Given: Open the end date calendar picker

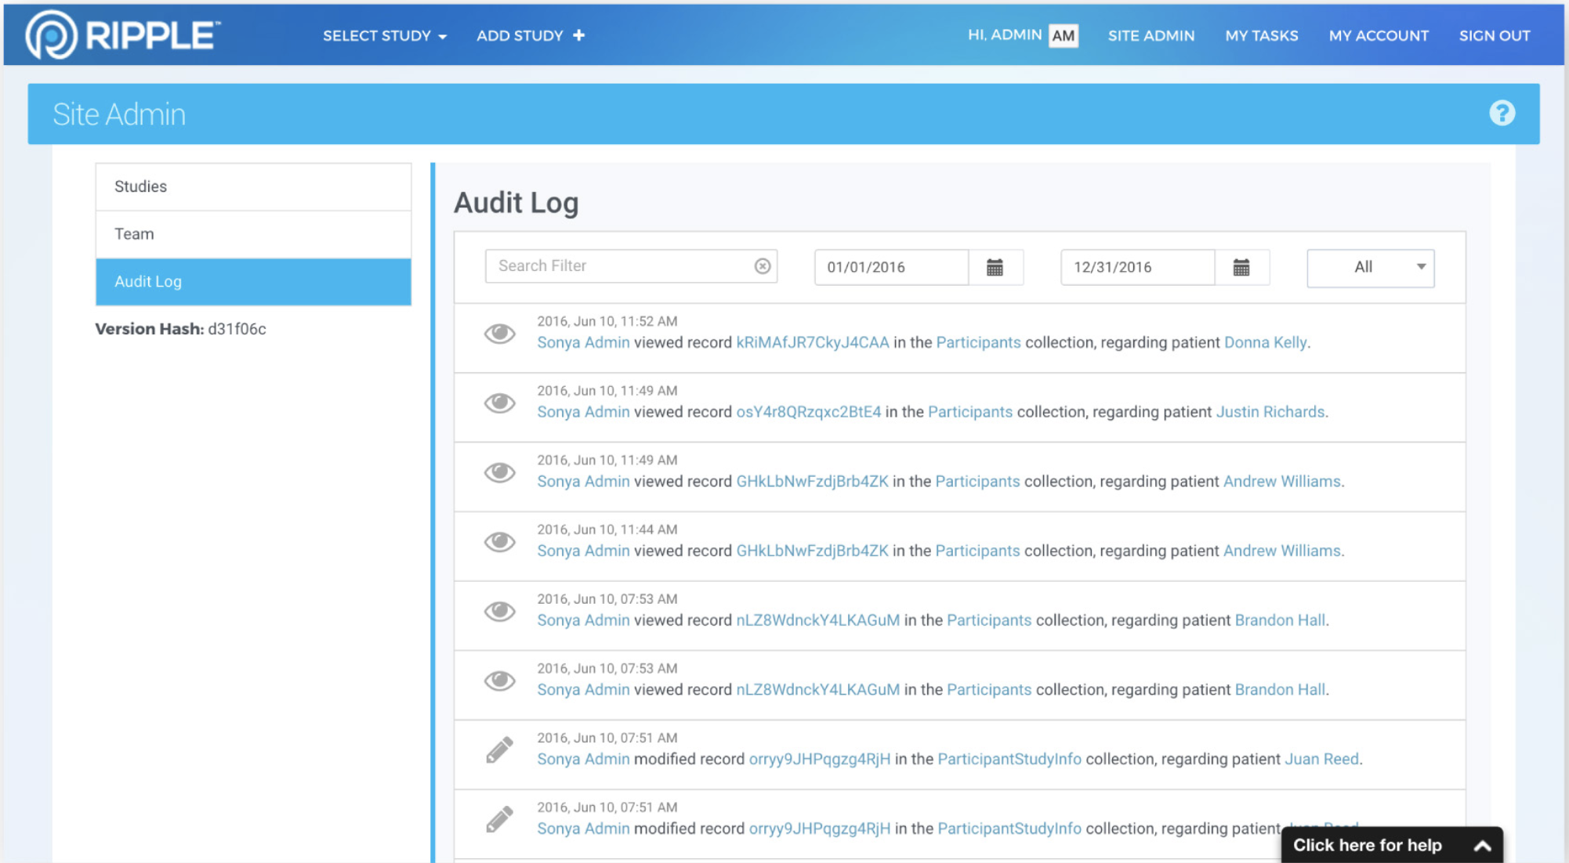Looking at the screenshot, I should tap(1241, 267).
